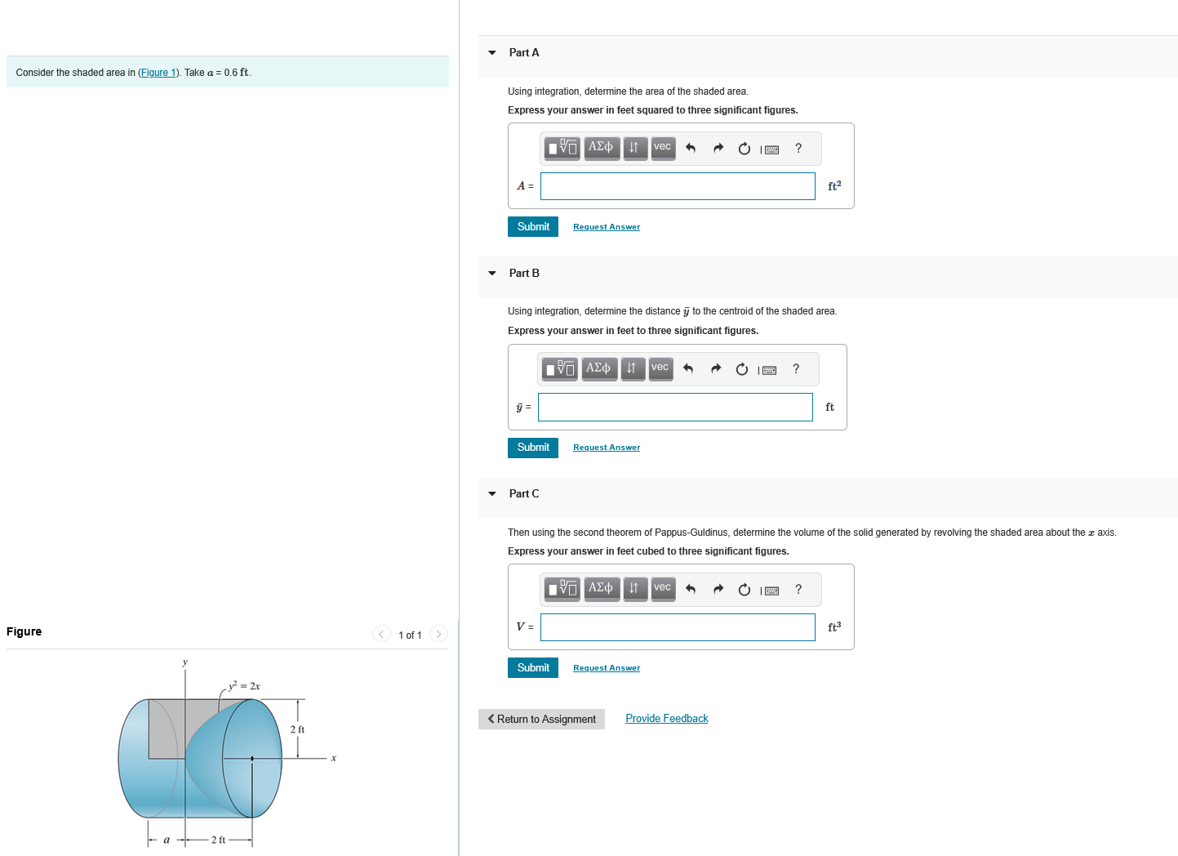Collapse the Part C section
This screenshot has height=856, width=1178.
click(492, 493)
